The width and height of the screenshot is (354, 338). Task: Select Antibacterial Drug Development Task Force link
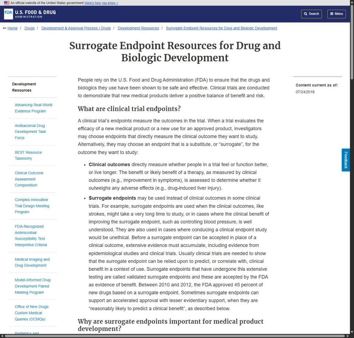[30, 132]
